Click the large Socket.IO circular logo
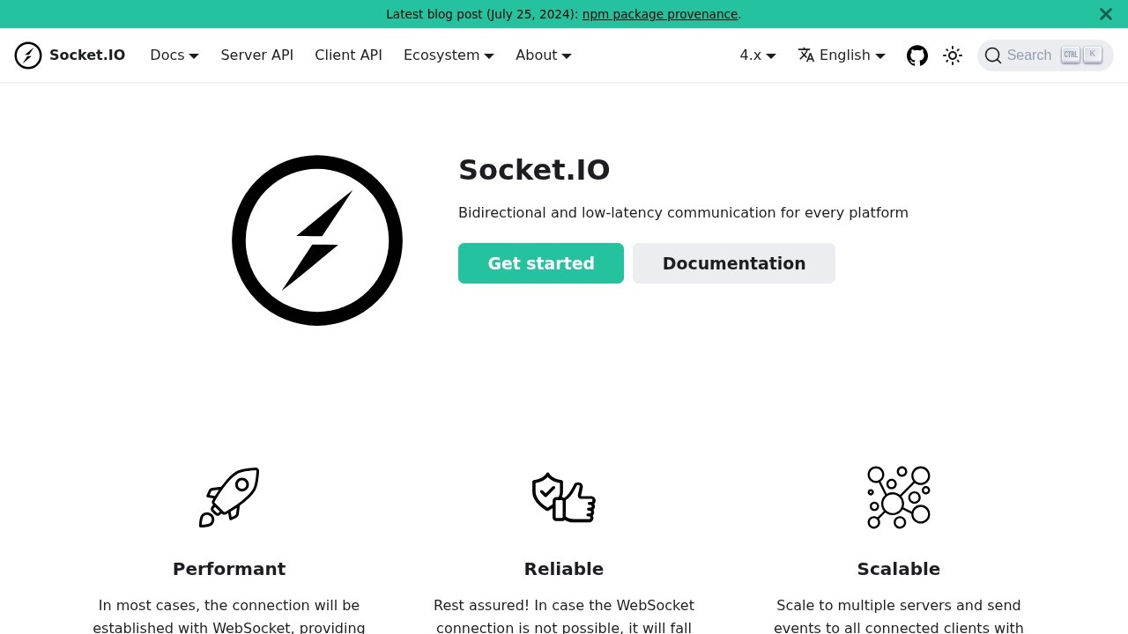1128x634 pixels. (x=316, y=240)
